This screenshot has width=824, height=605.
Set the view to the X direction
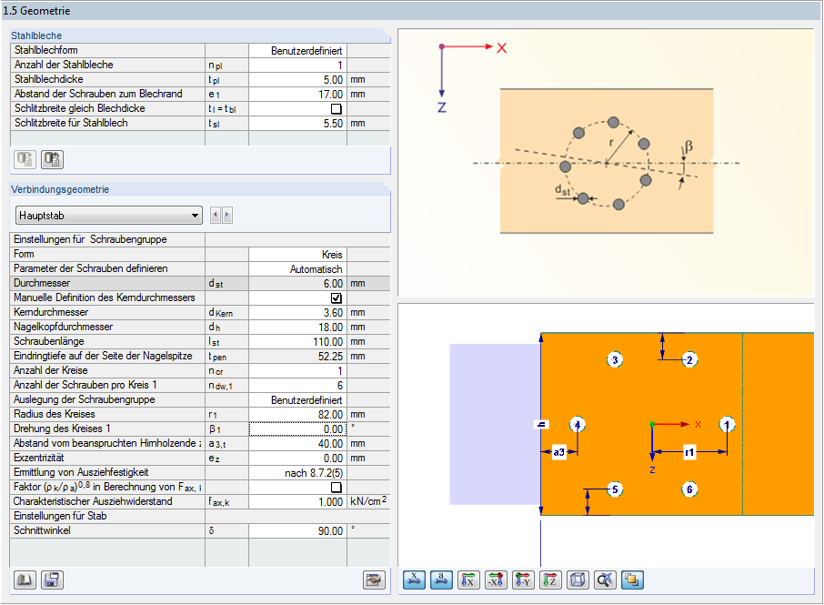coord(468,580)
